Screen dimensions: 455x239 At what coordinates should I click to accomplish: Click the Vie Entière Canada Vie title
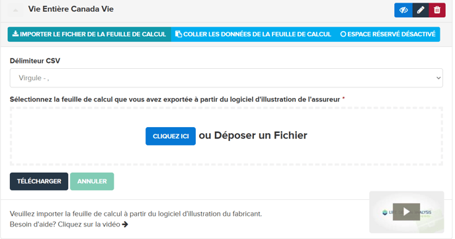(x=71, y=9)
